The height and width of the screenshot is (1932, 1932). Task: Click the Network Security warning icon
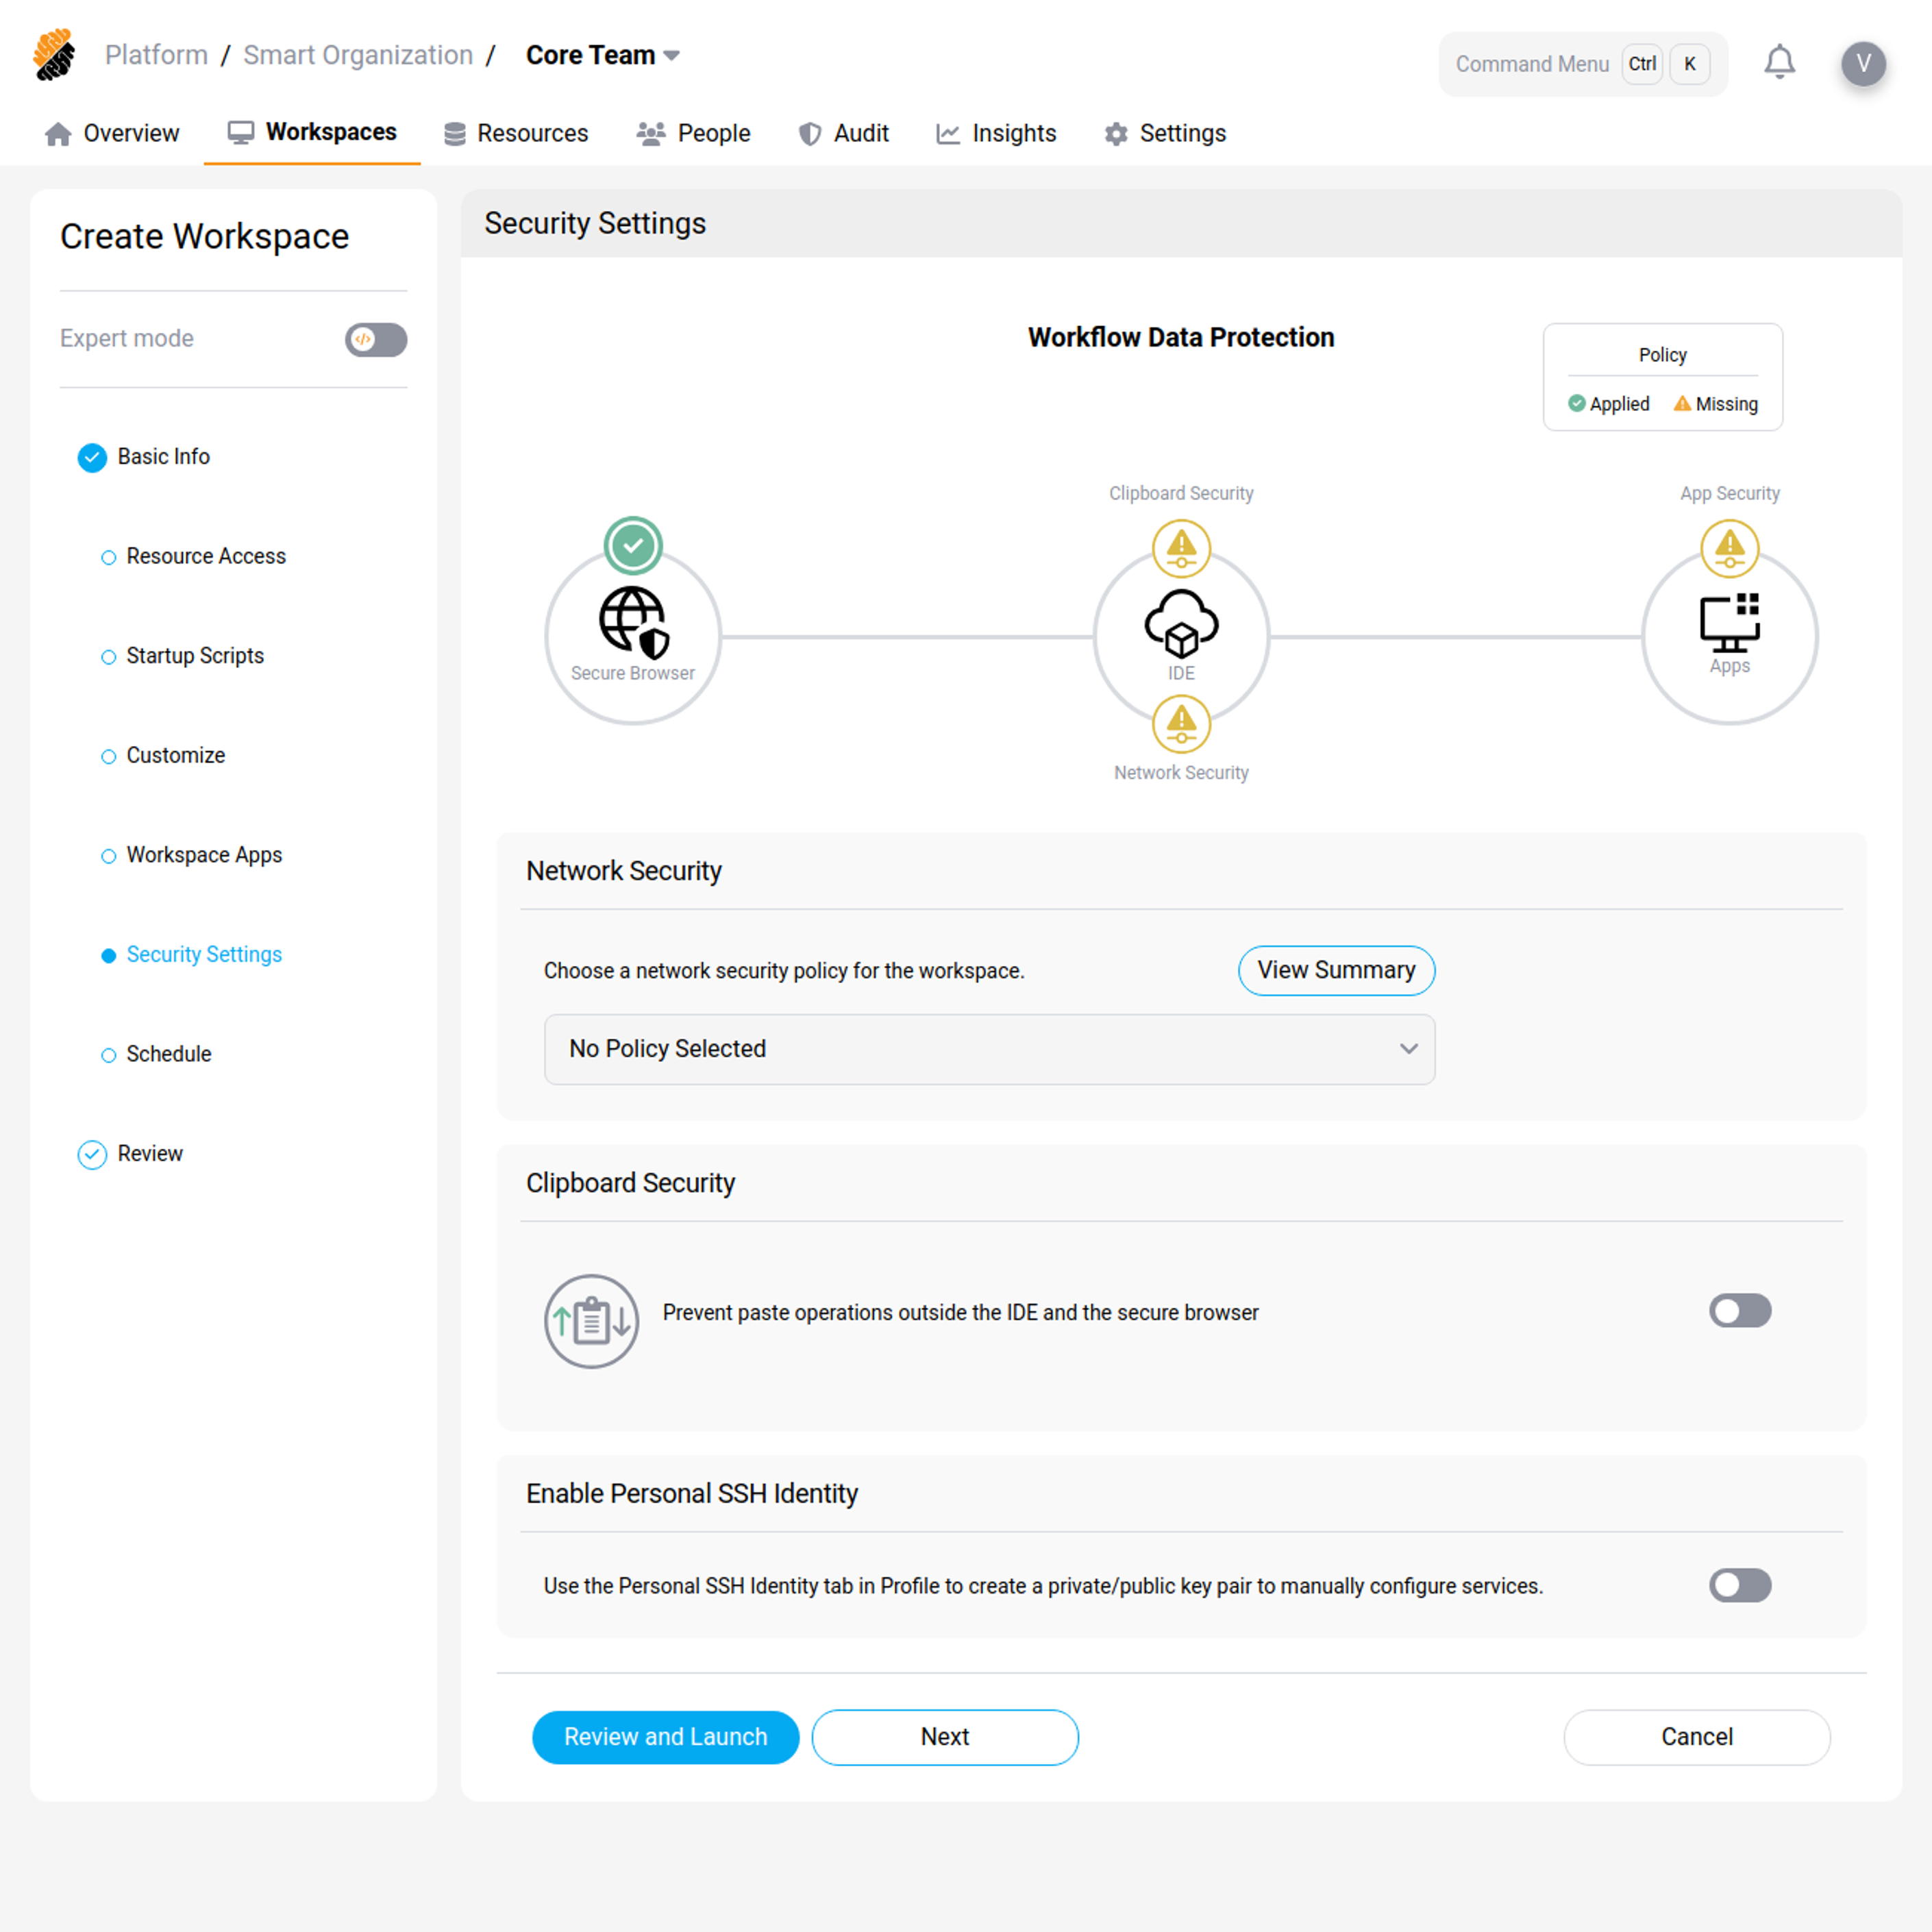[x=1181, y=724]
